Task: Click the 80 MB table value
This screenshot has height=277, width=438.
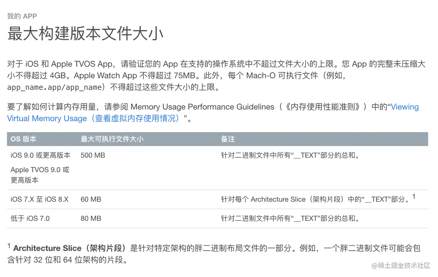Action: coord(91,218)
